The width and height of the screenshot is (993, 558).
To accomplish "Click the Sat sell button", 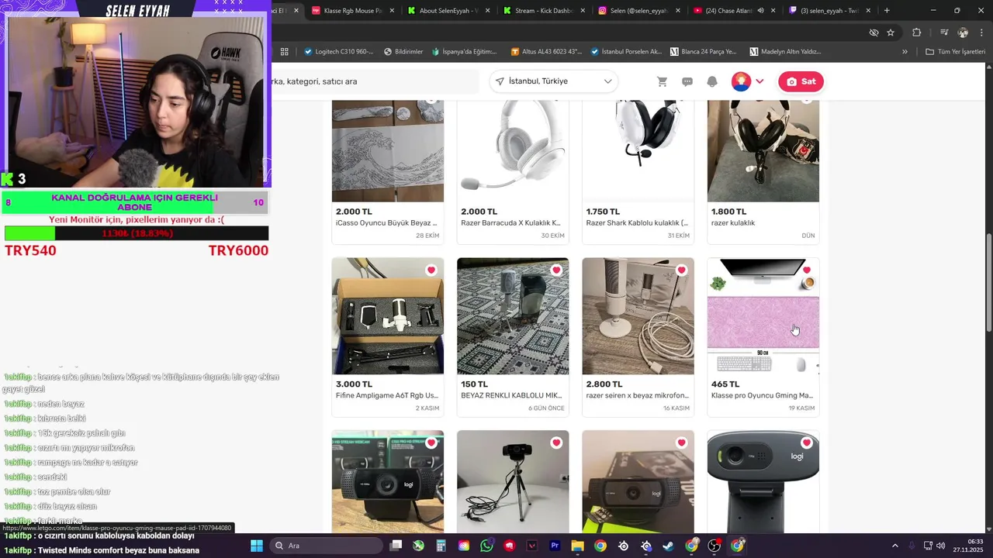I will pyautogui.click(x=801, y=81).
